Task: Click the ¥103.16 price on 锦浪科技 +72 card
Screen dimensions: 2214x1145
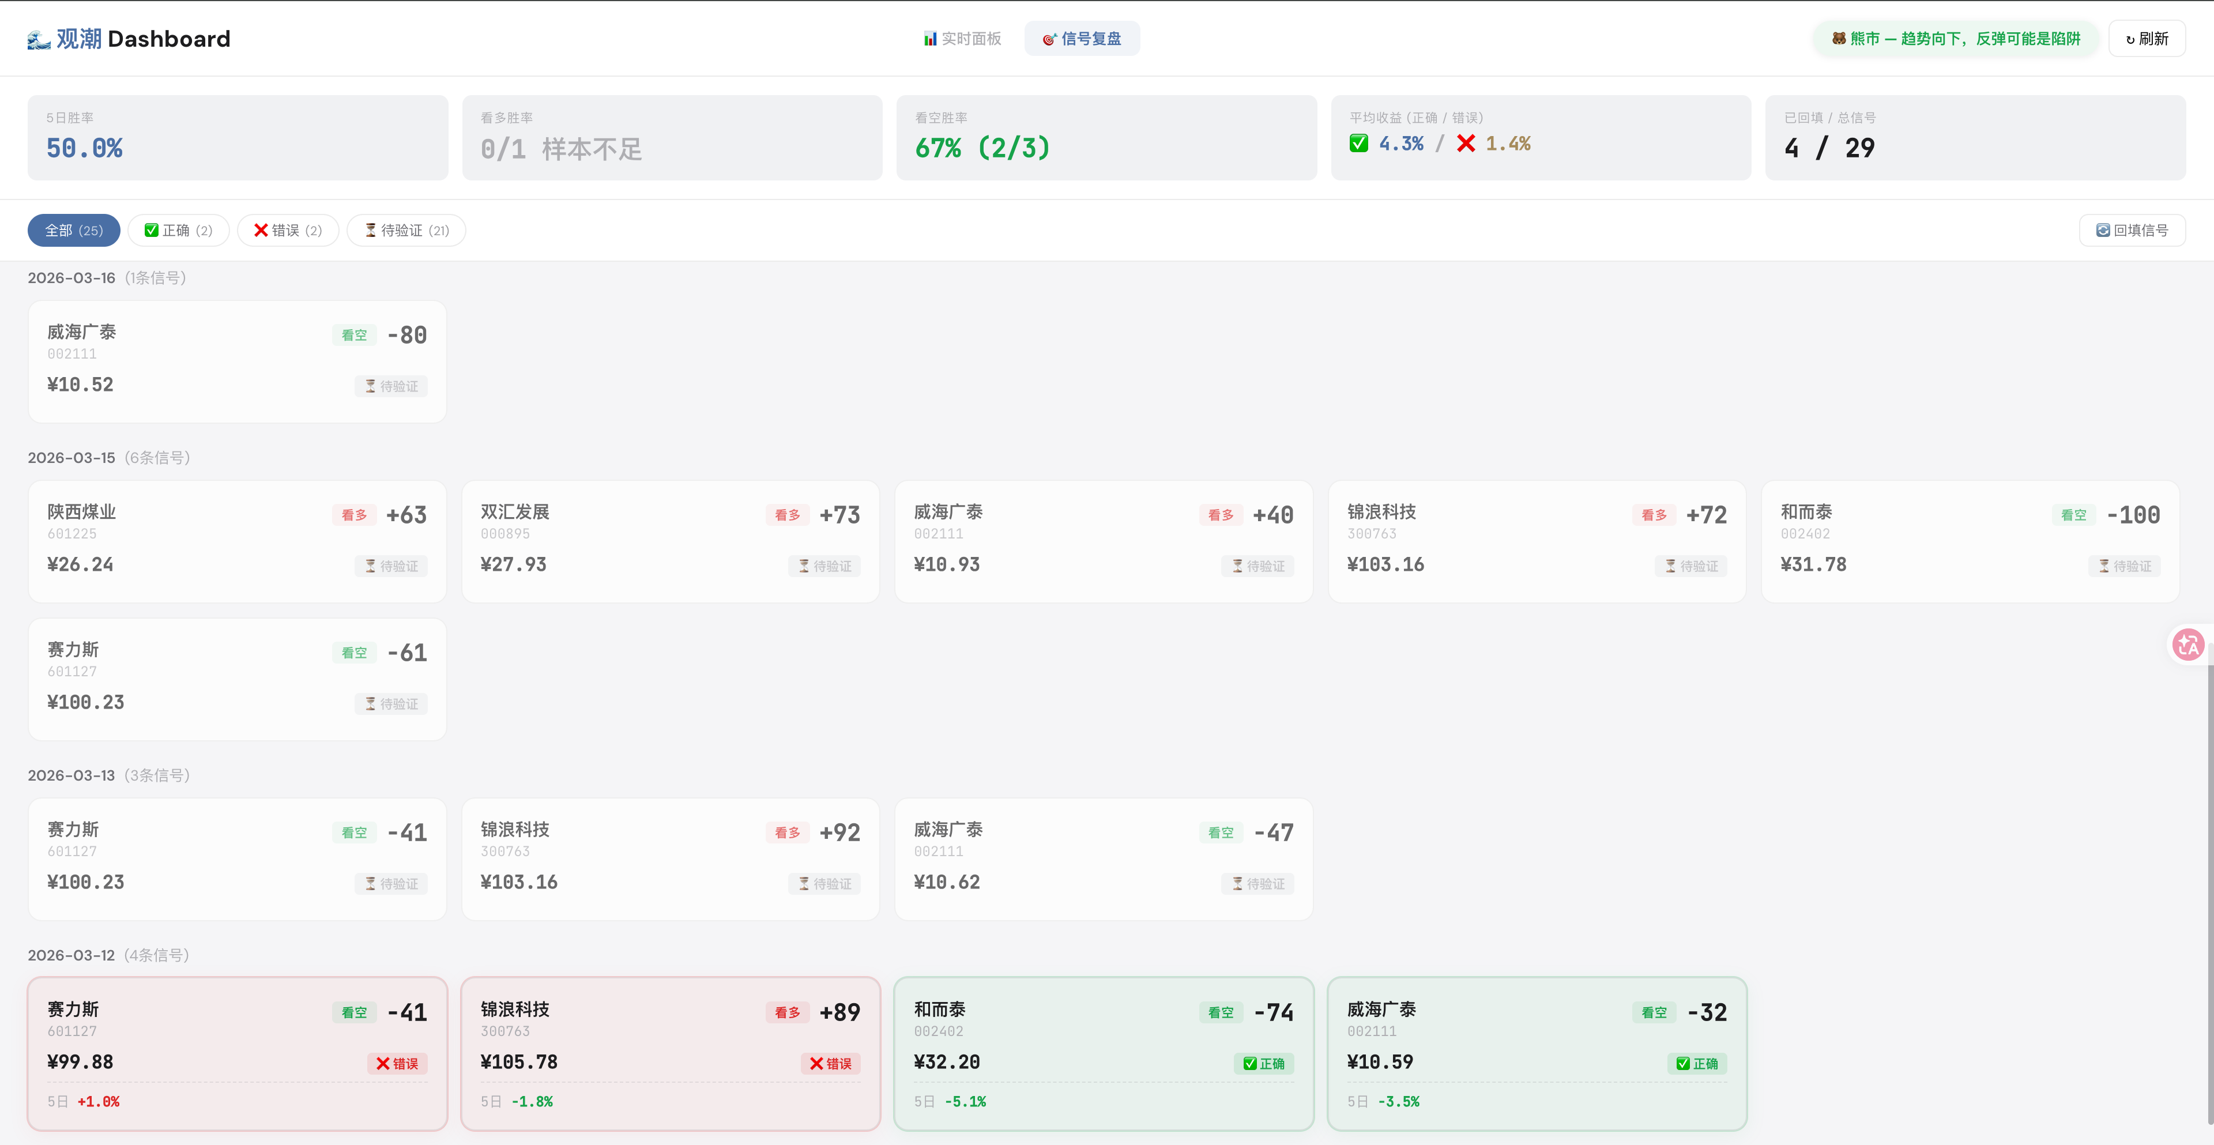Action: (x=1385, y=565)
